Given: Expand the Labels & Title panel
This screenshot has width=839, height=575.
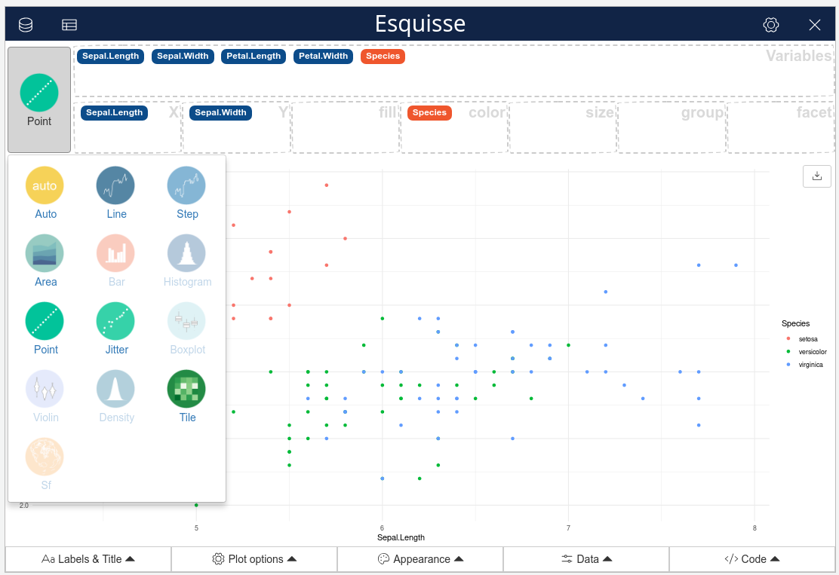Looking at the screenshot, I should point(88,559).
